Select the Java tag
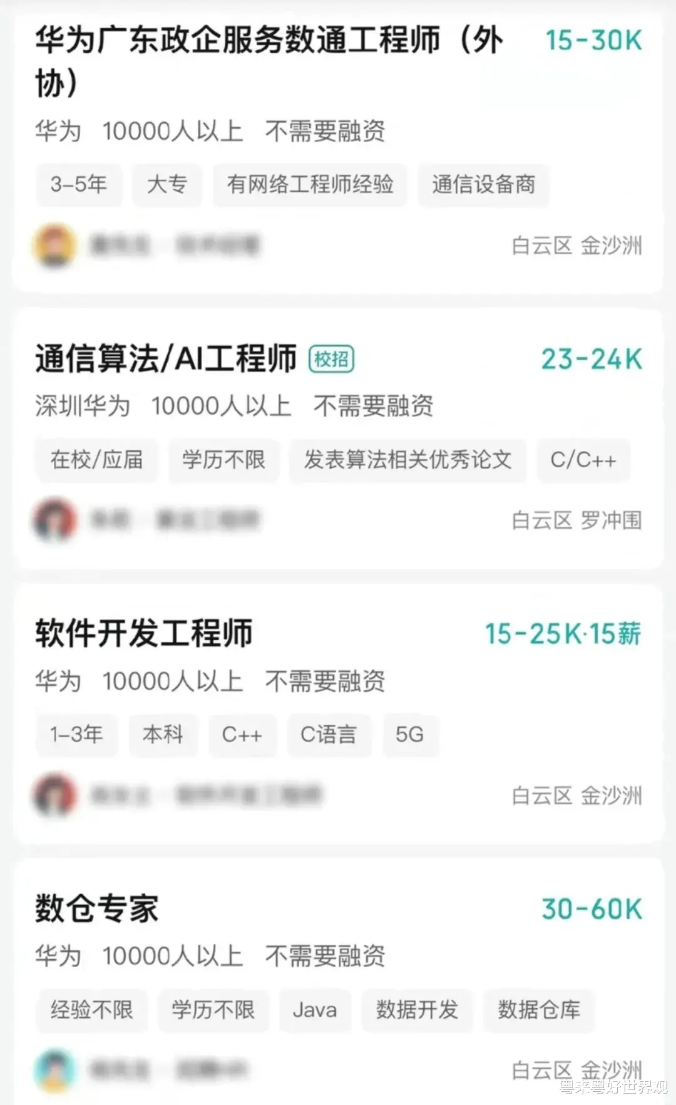This screenshot has width=676, height=1105. click(315, 1010)
